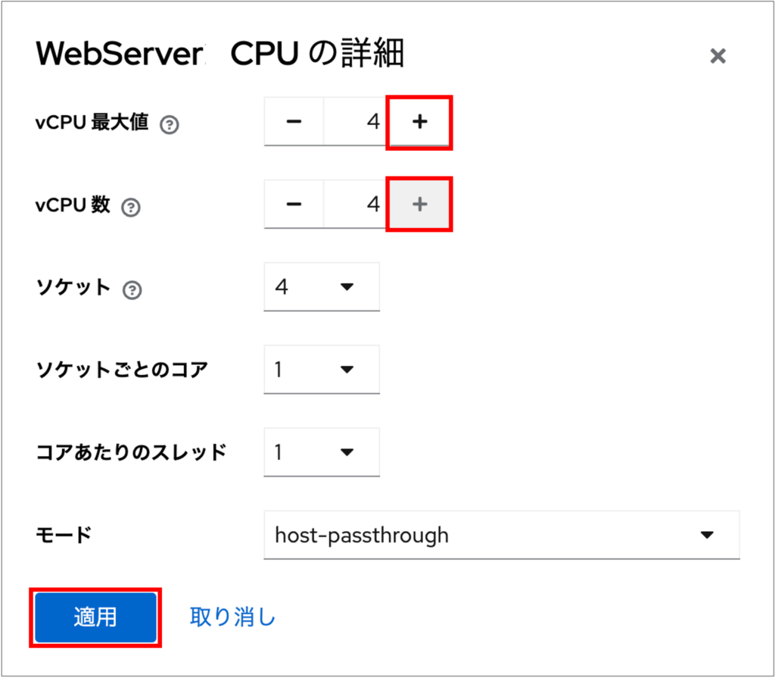
Task: Show help icon next to ソケット
Action: pos(132,290)
